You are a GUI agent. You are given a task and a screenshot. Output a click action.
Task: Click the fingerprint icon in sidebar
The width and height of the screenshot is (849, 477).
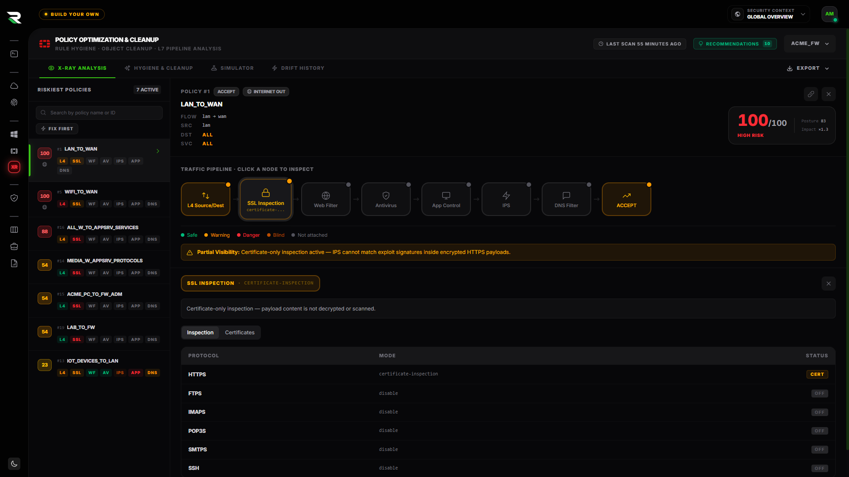[x=14, y=102]
